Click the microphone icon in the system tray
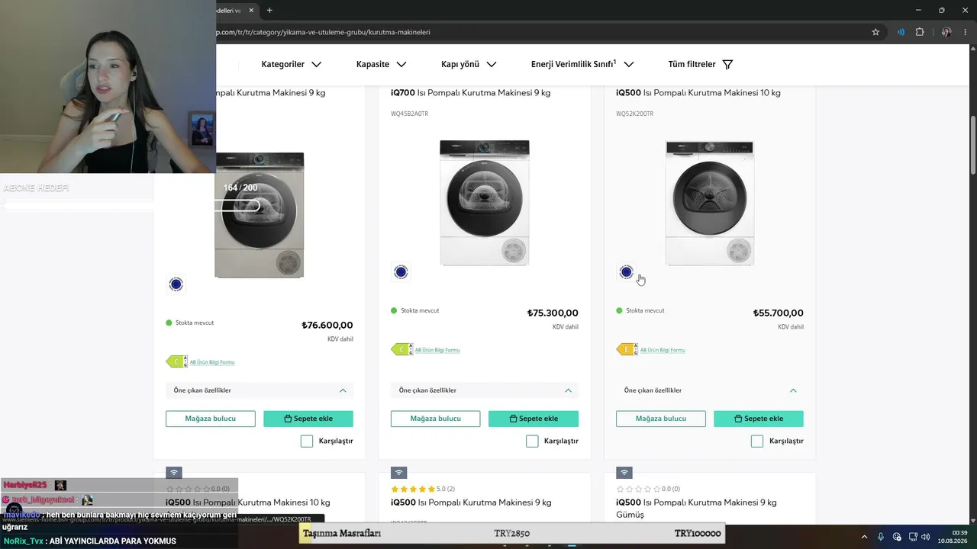The height and width of the screenshot is (549, 977). coord(881,537)
